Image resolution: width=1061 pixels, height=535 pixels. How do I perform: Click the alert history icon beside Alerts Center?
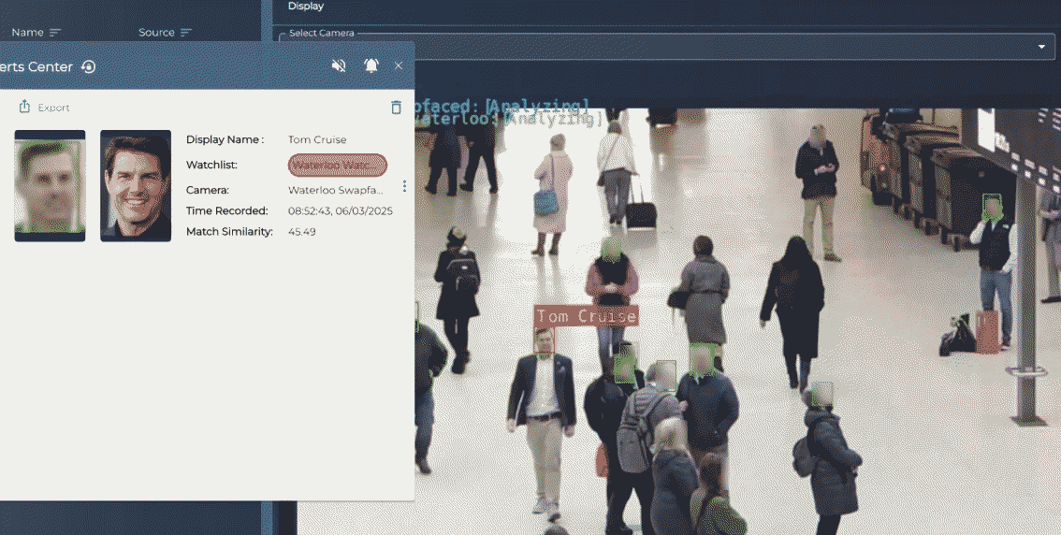coord(89,66)
